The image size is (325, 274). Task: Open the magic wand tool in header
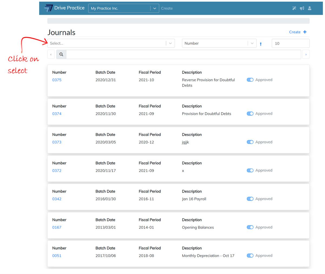click(x=294, y=8)
